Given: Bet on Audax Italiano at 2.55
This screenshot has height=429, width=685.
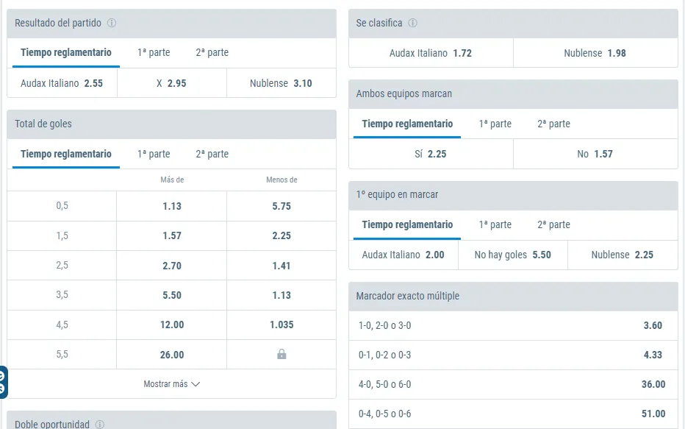Looking at the screenshot, I should [x=62, y=83].
